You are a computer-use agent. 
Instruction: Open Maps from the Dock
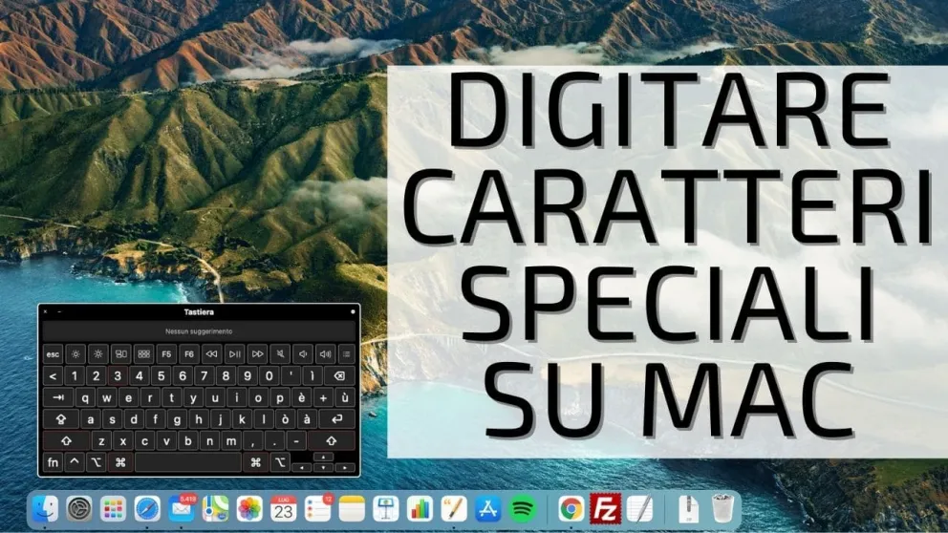215,509
